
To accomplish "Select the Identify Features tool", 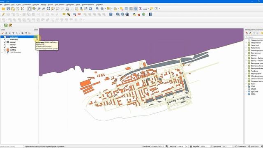I will coord(97,9).
